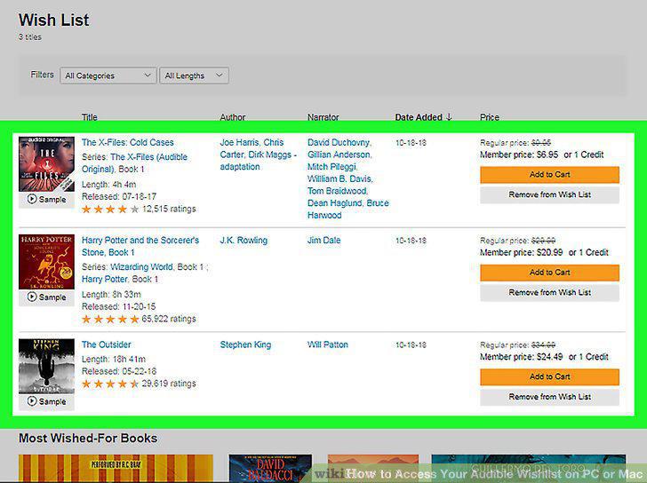The width and height of the screenshot is (647, 483).
Task: View narrator William B. Davis
Action: [340, 178]
